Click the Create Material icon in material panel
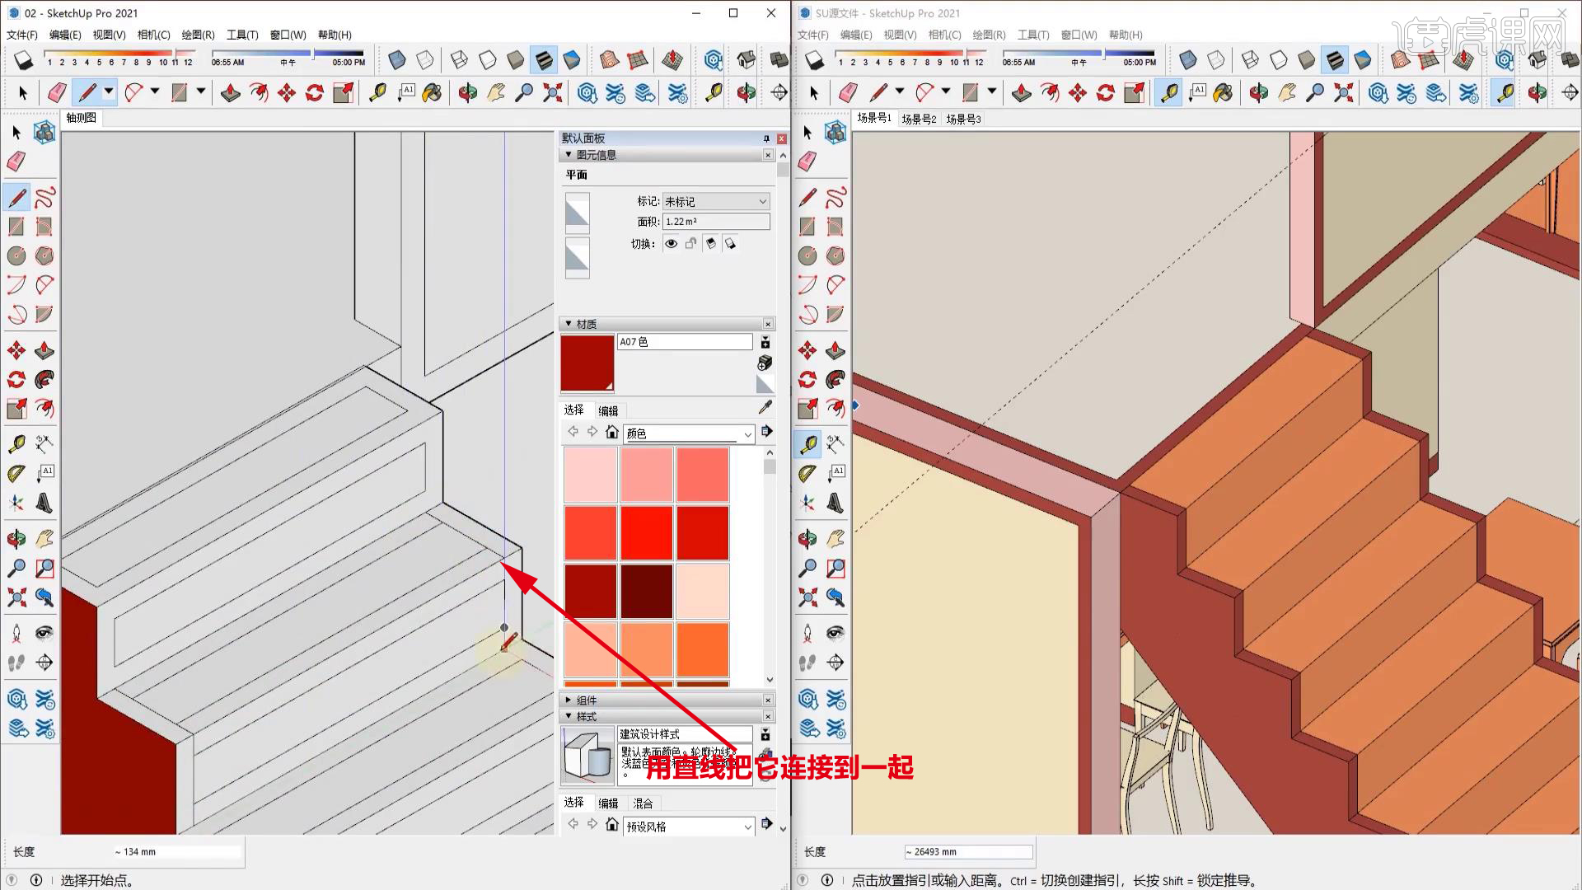1582x890 pixels. point(765,363)
